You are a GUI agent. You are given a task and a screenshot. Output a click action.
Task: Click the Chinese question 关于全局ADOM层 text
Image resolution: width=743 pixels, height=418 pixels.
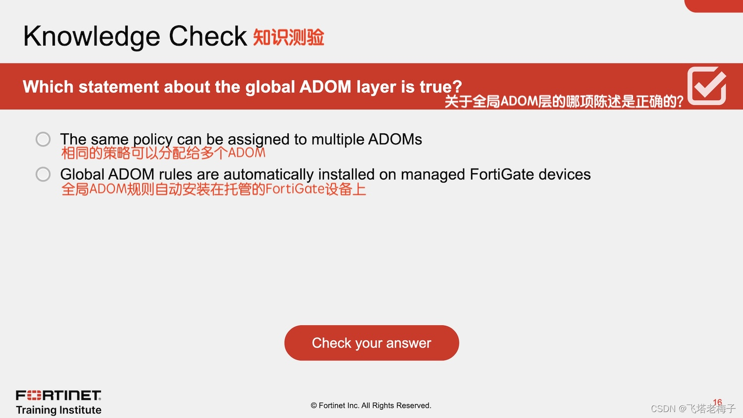[564, 102]
